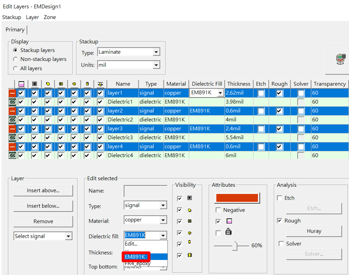Image resolution: width=349 pixels, height=275 pixels.
Task: Open the Layer menu
Action: click(x=32, y=17)
